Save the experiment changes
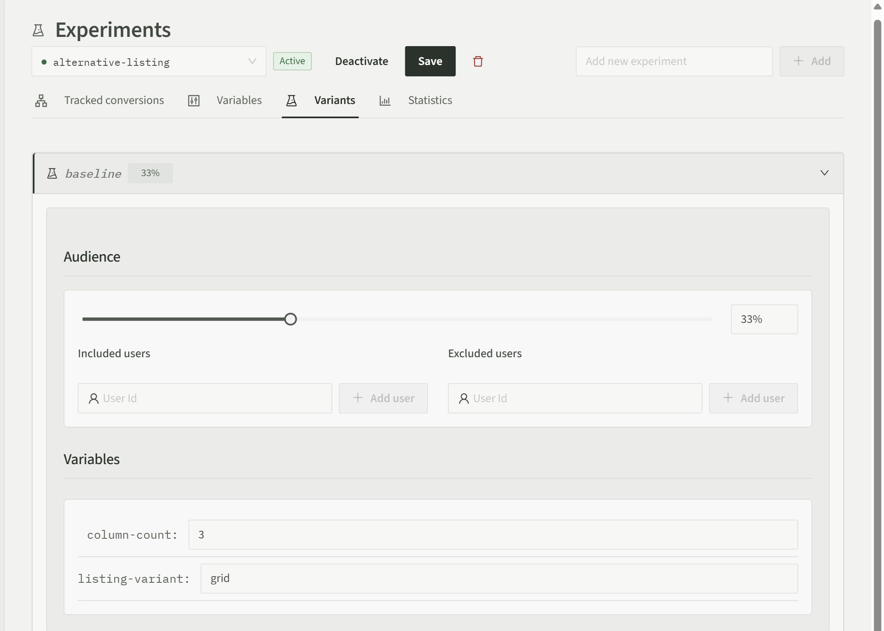This screenshot has height=631, width=884. coord(430,61)
